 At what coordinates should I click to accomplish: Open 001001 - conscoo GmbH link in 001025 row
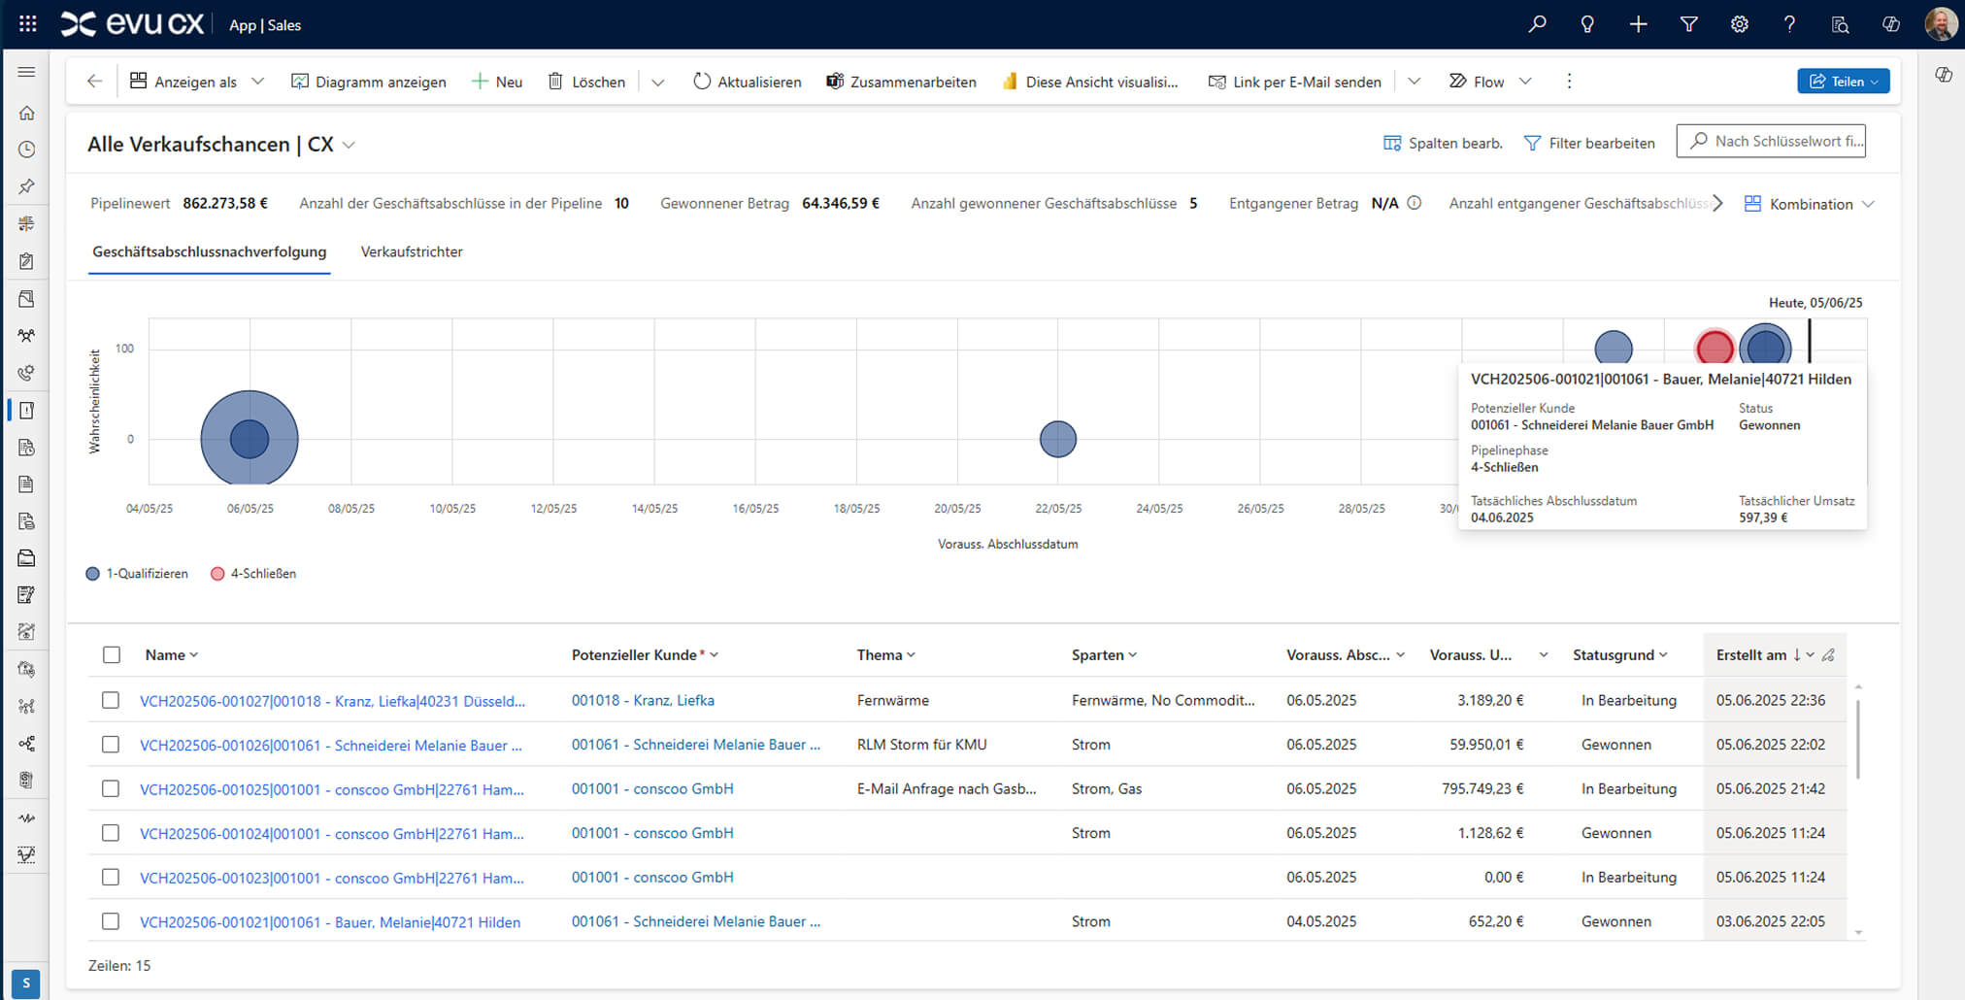pyautogui.click(x=652, y=789)
